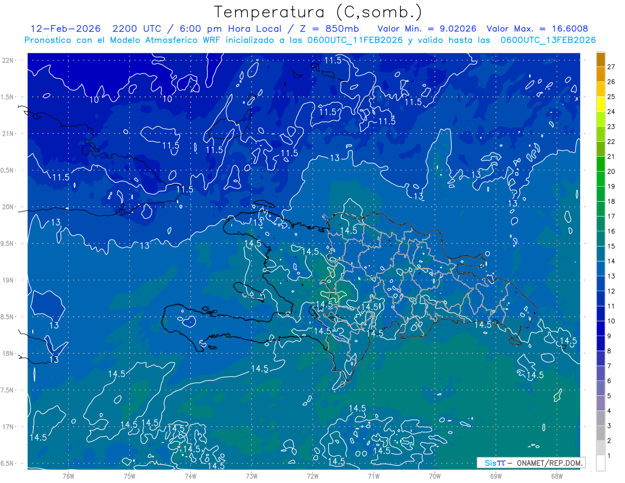Click the colour bar label "4"
The image size is (625, 483).
[609, 411]
